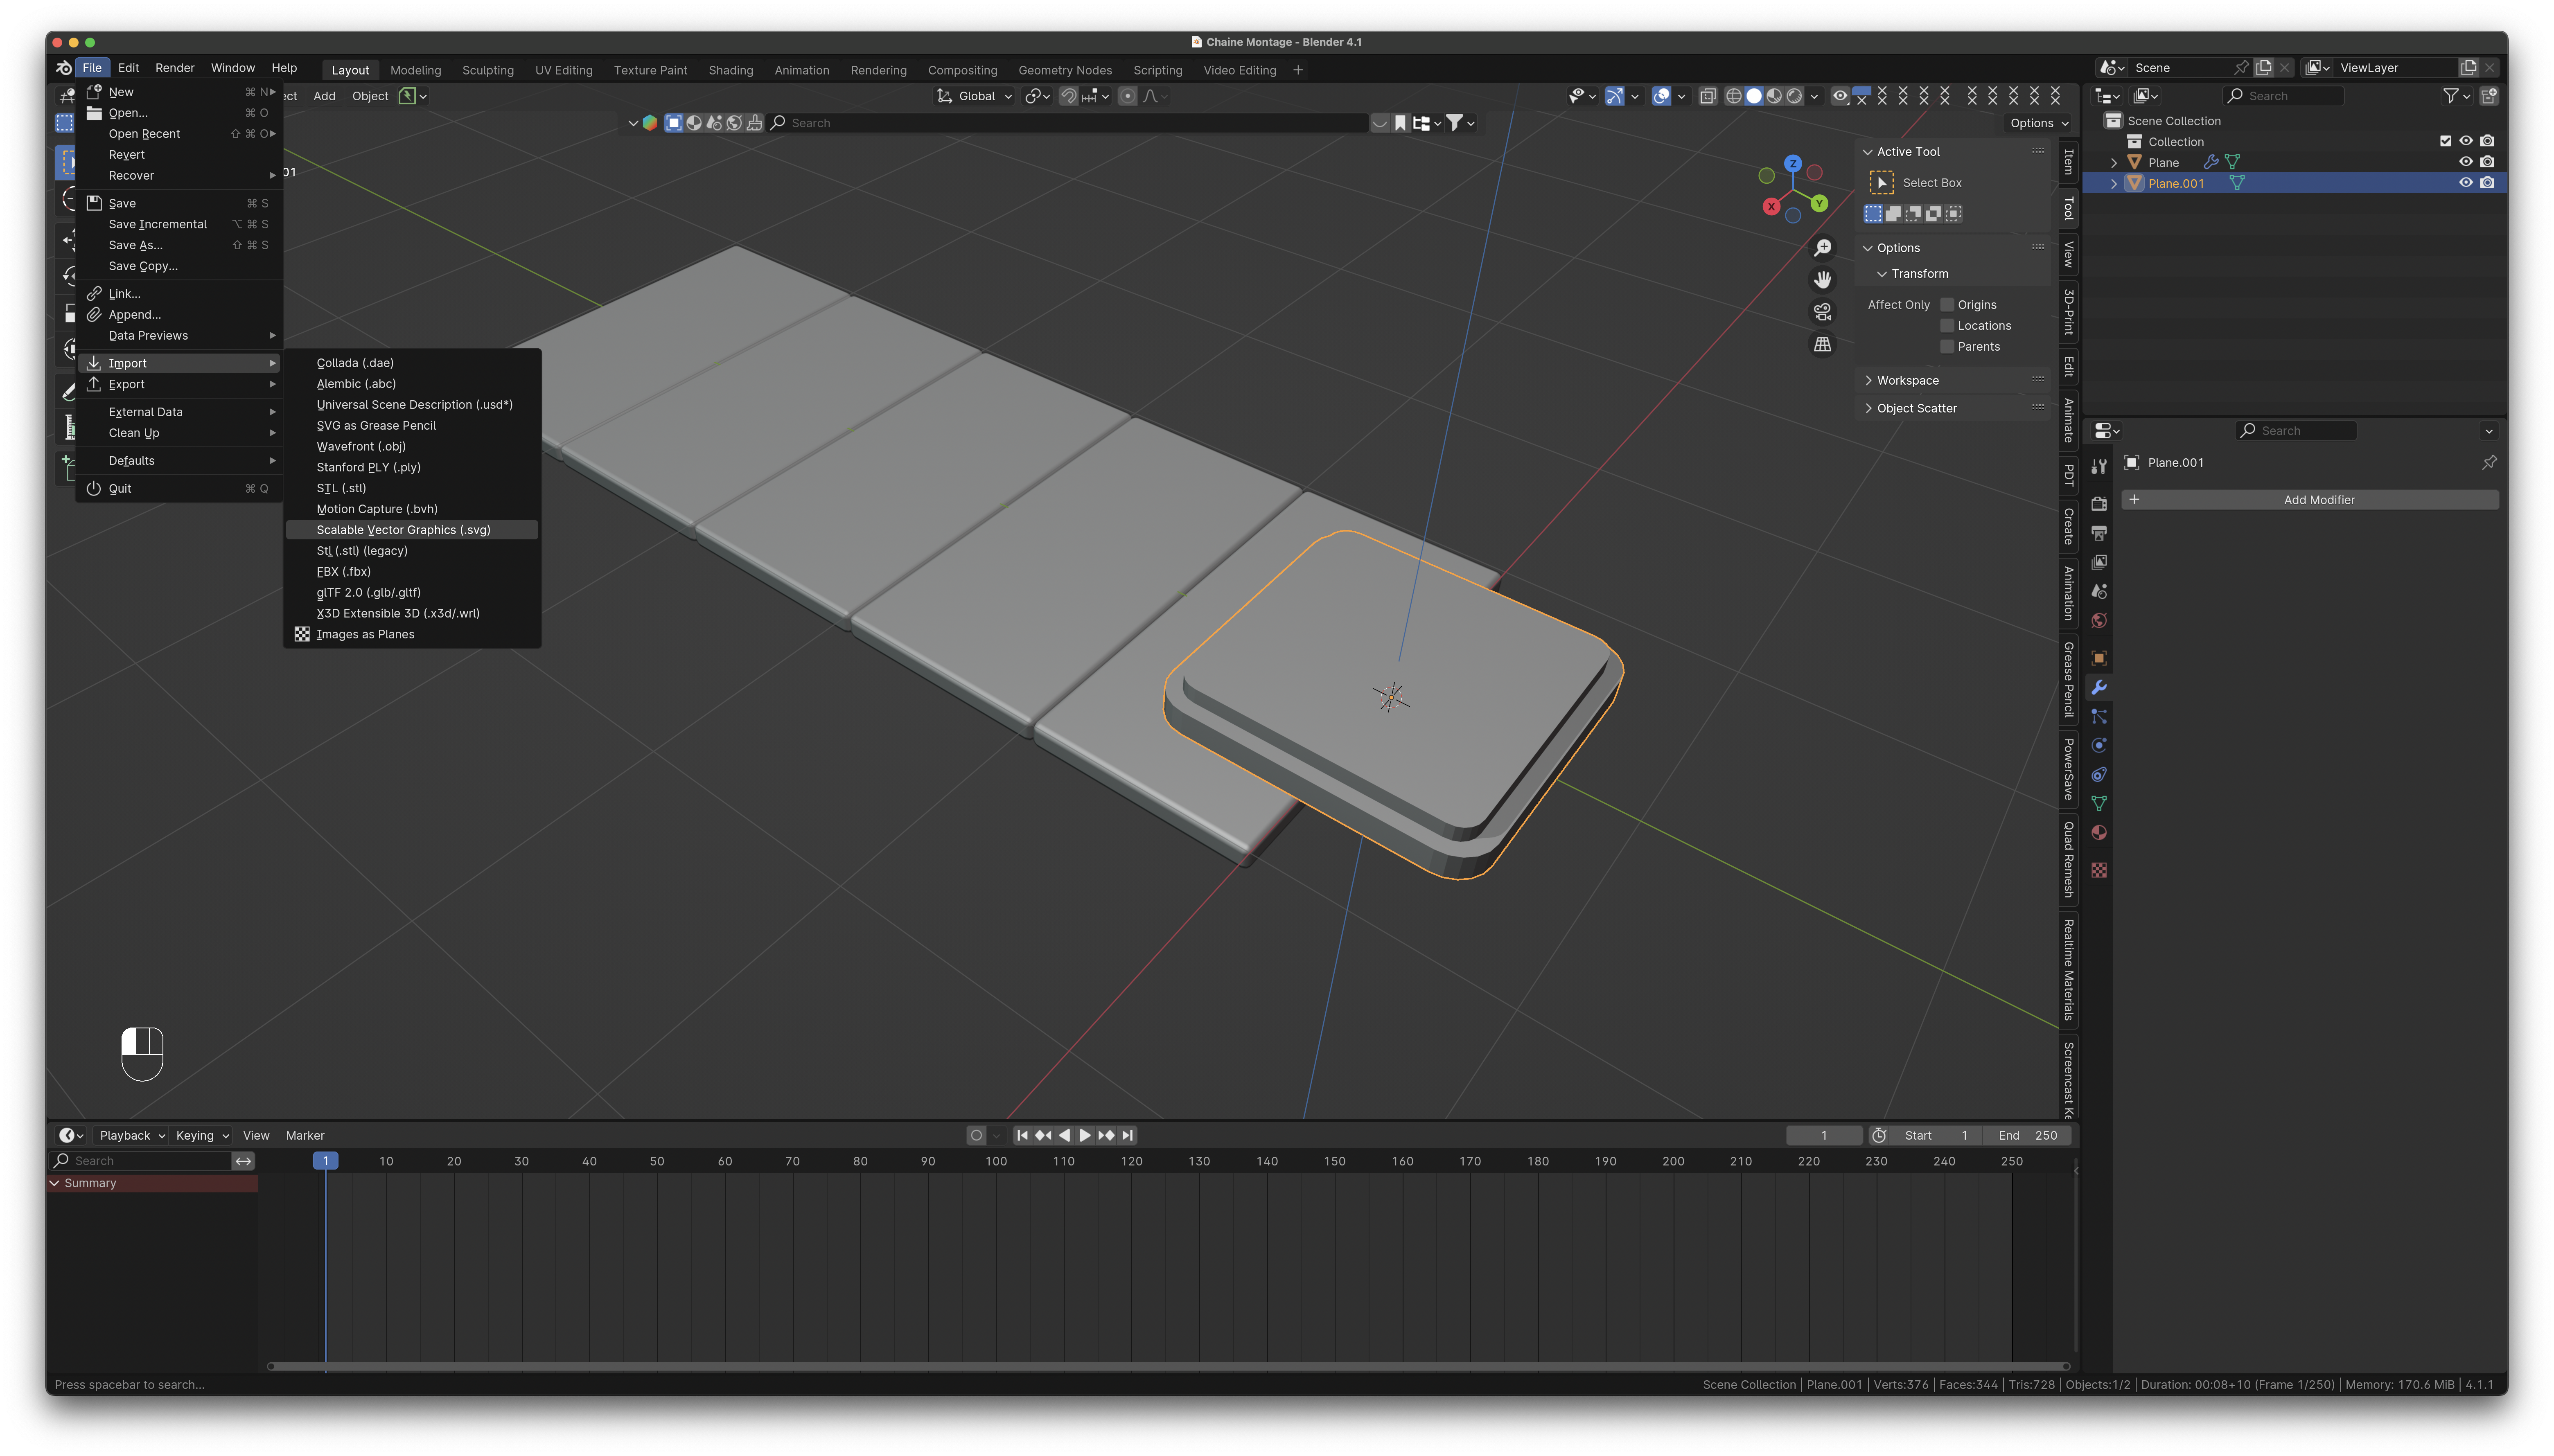The height and width of the screenshot is (1456, 2554).
Task: Expand the Plane object in outliner
Action: tap(2113, 162)
